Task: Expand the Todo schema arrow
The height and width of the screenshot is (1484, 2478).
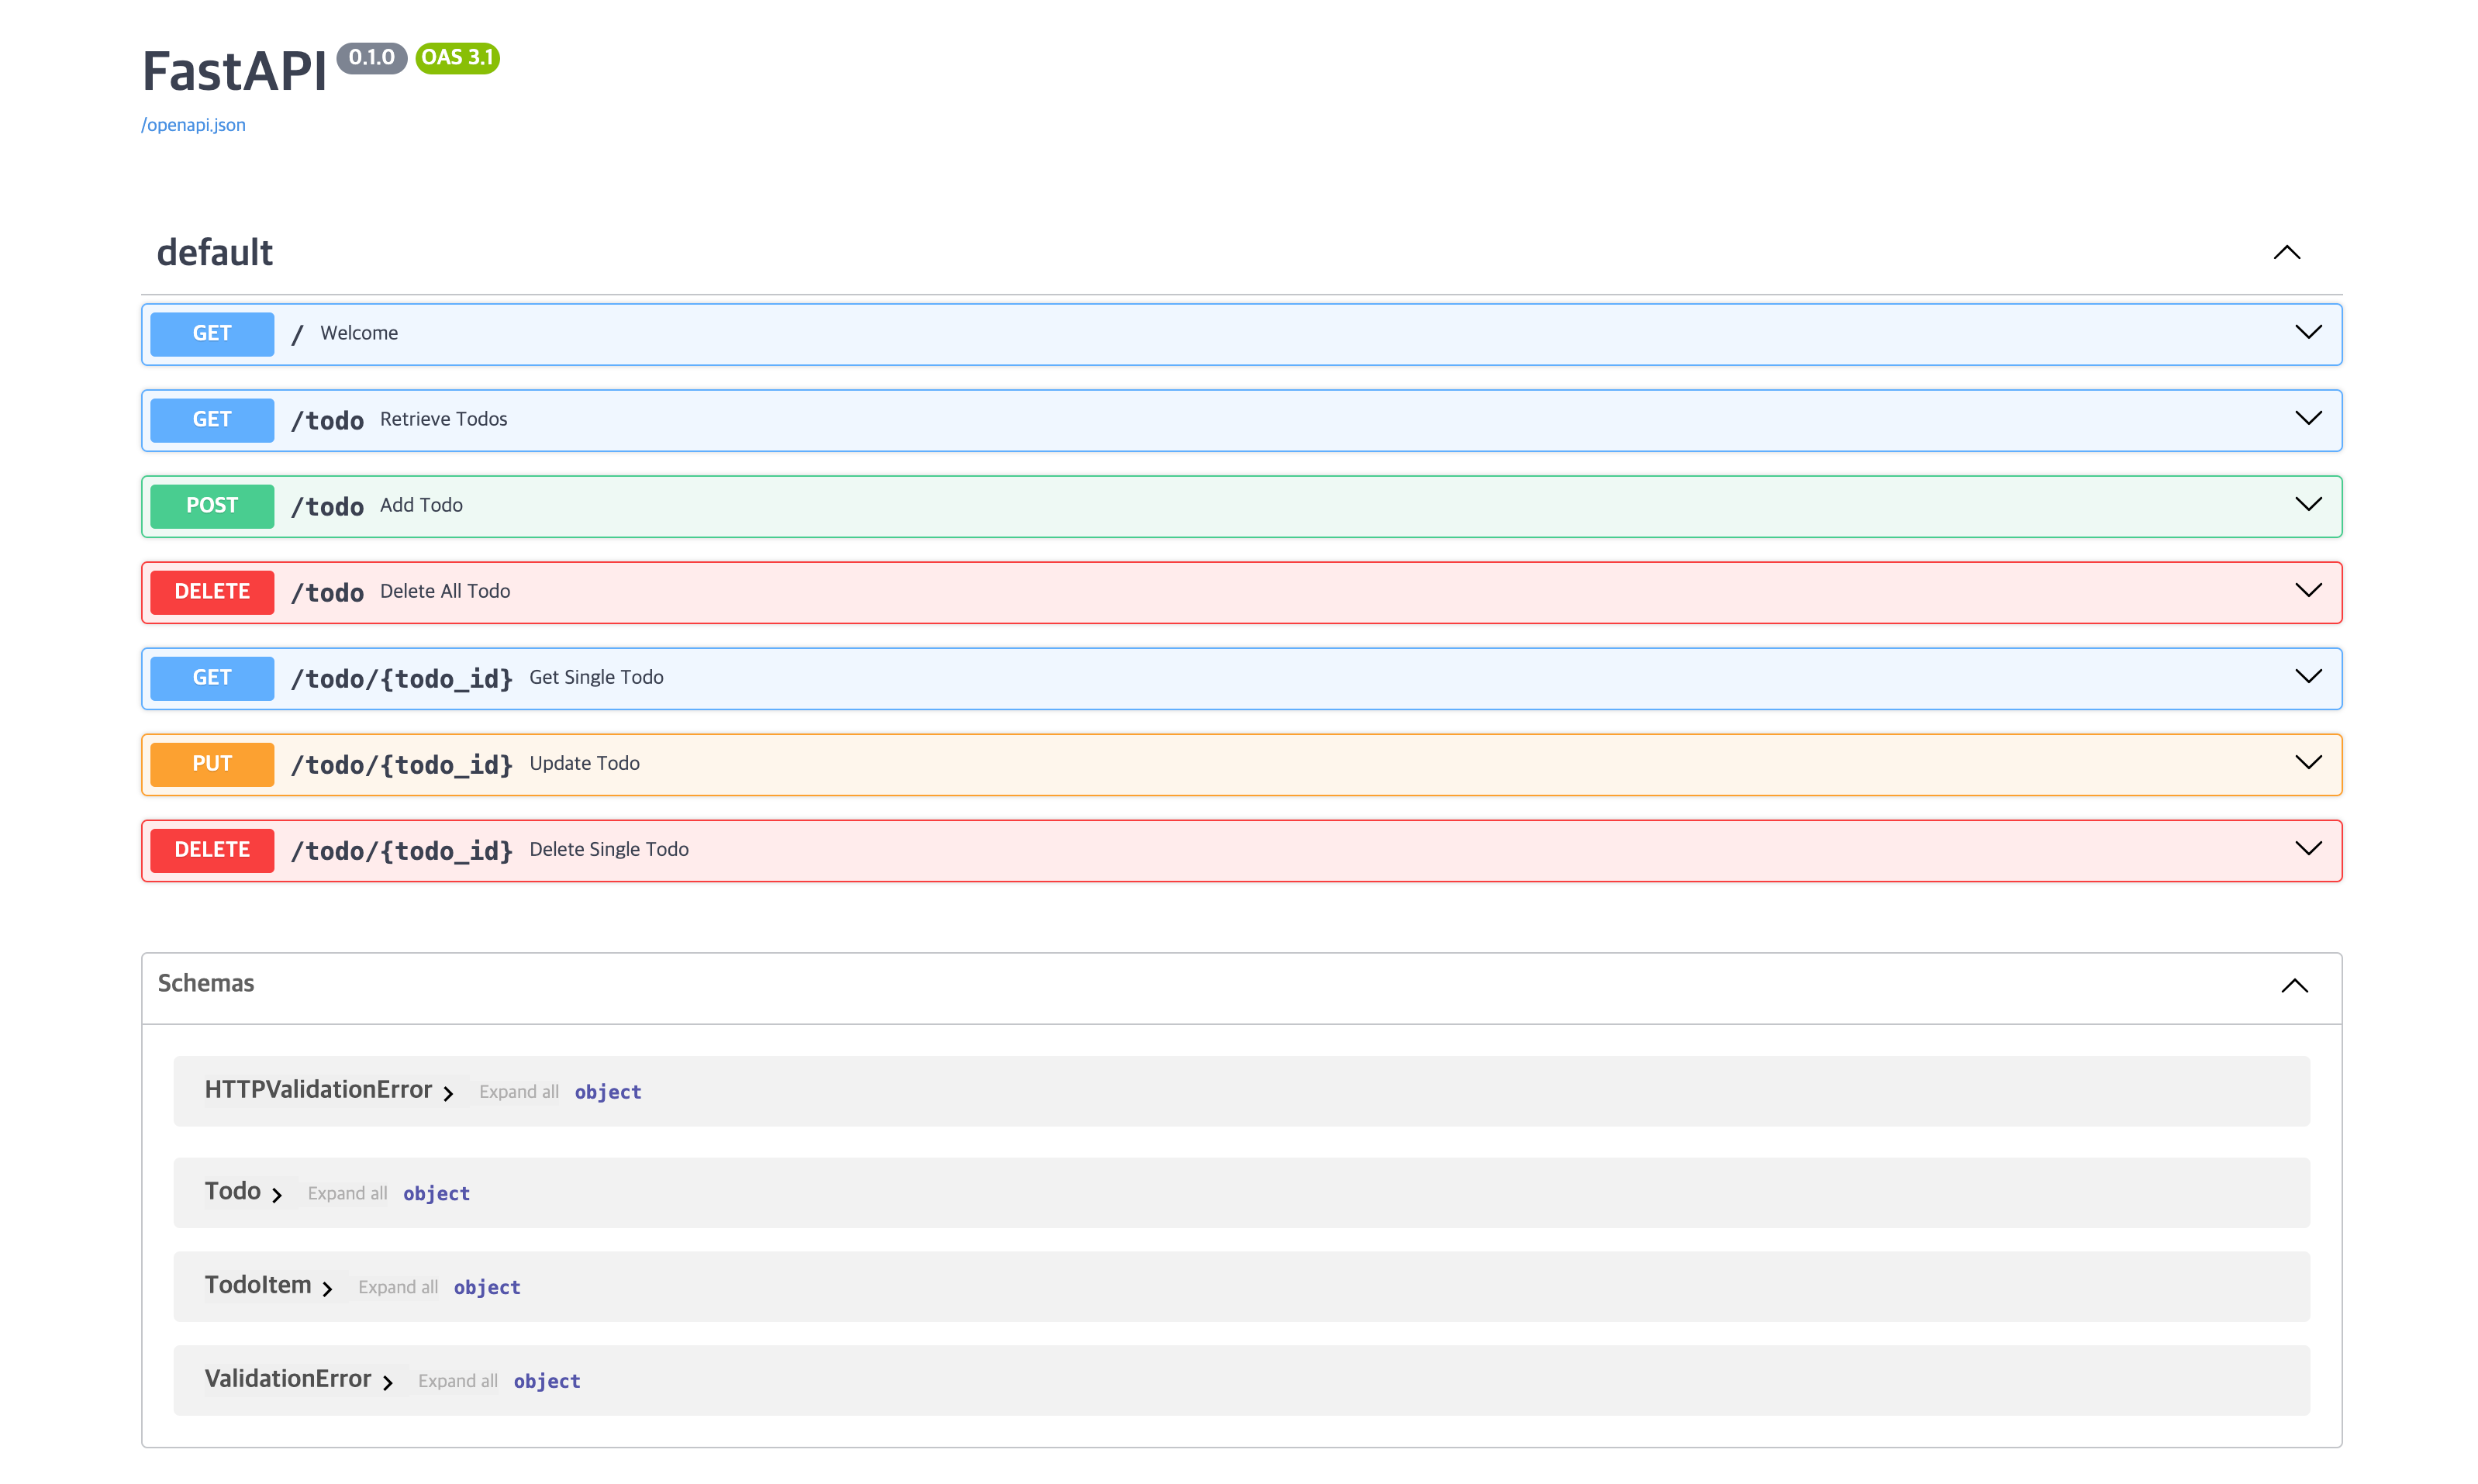Action: pos(277,1195)
